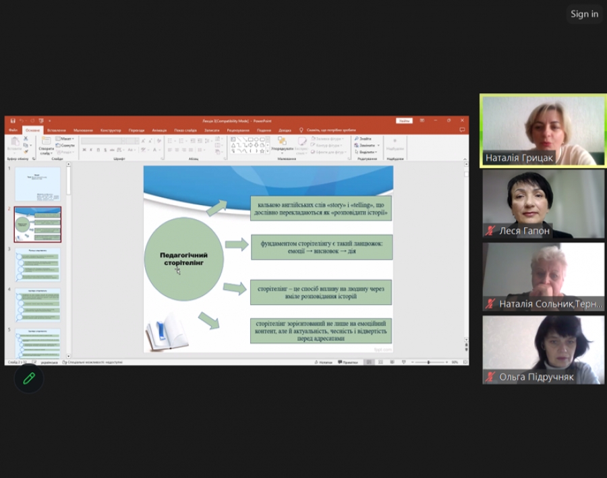Click the zoom slider in status bar
Viewport: 607px width, 478px height.
click(429, 362)
